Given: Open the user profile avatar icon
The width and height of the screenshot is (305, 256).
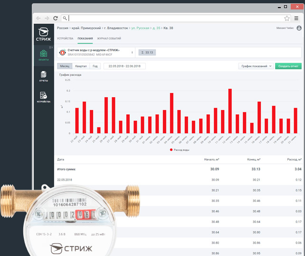Looking at the screenshot, I should (x=298, y=28).
